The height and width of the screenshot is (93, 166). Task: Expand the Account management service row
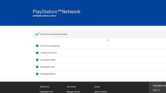click(x=100, y=46)
